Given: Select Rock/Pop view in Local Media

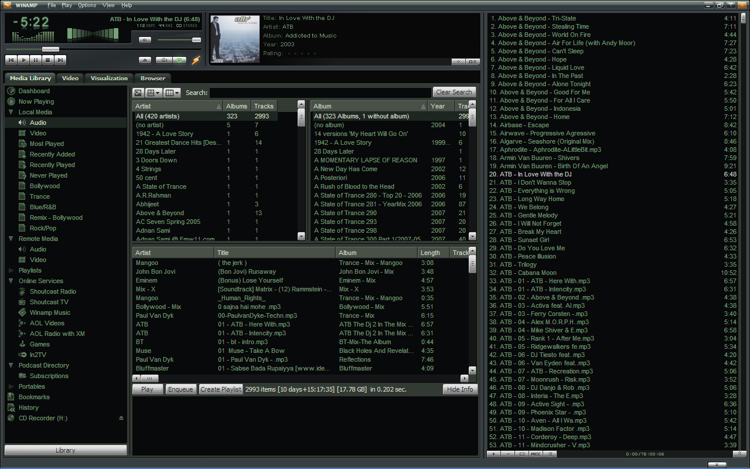Looking at the screenshot, I should (43, 228).
